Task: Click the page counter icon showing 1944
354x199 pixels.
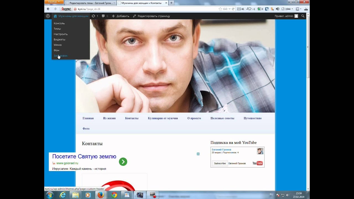Action: [x=286, y=9]
